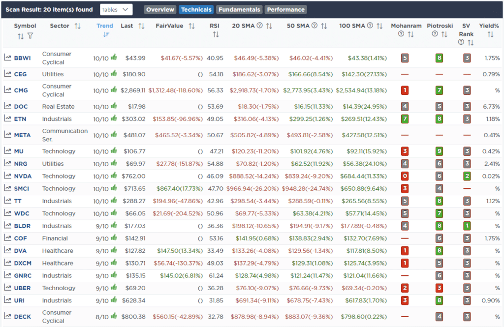504x327 pixels.
Task: Open the DECK row chart icon
Action: 7,316
